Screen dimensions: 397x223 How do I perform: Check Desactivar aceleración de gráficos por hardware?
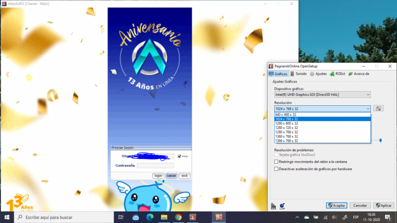(x=276, y=169)
